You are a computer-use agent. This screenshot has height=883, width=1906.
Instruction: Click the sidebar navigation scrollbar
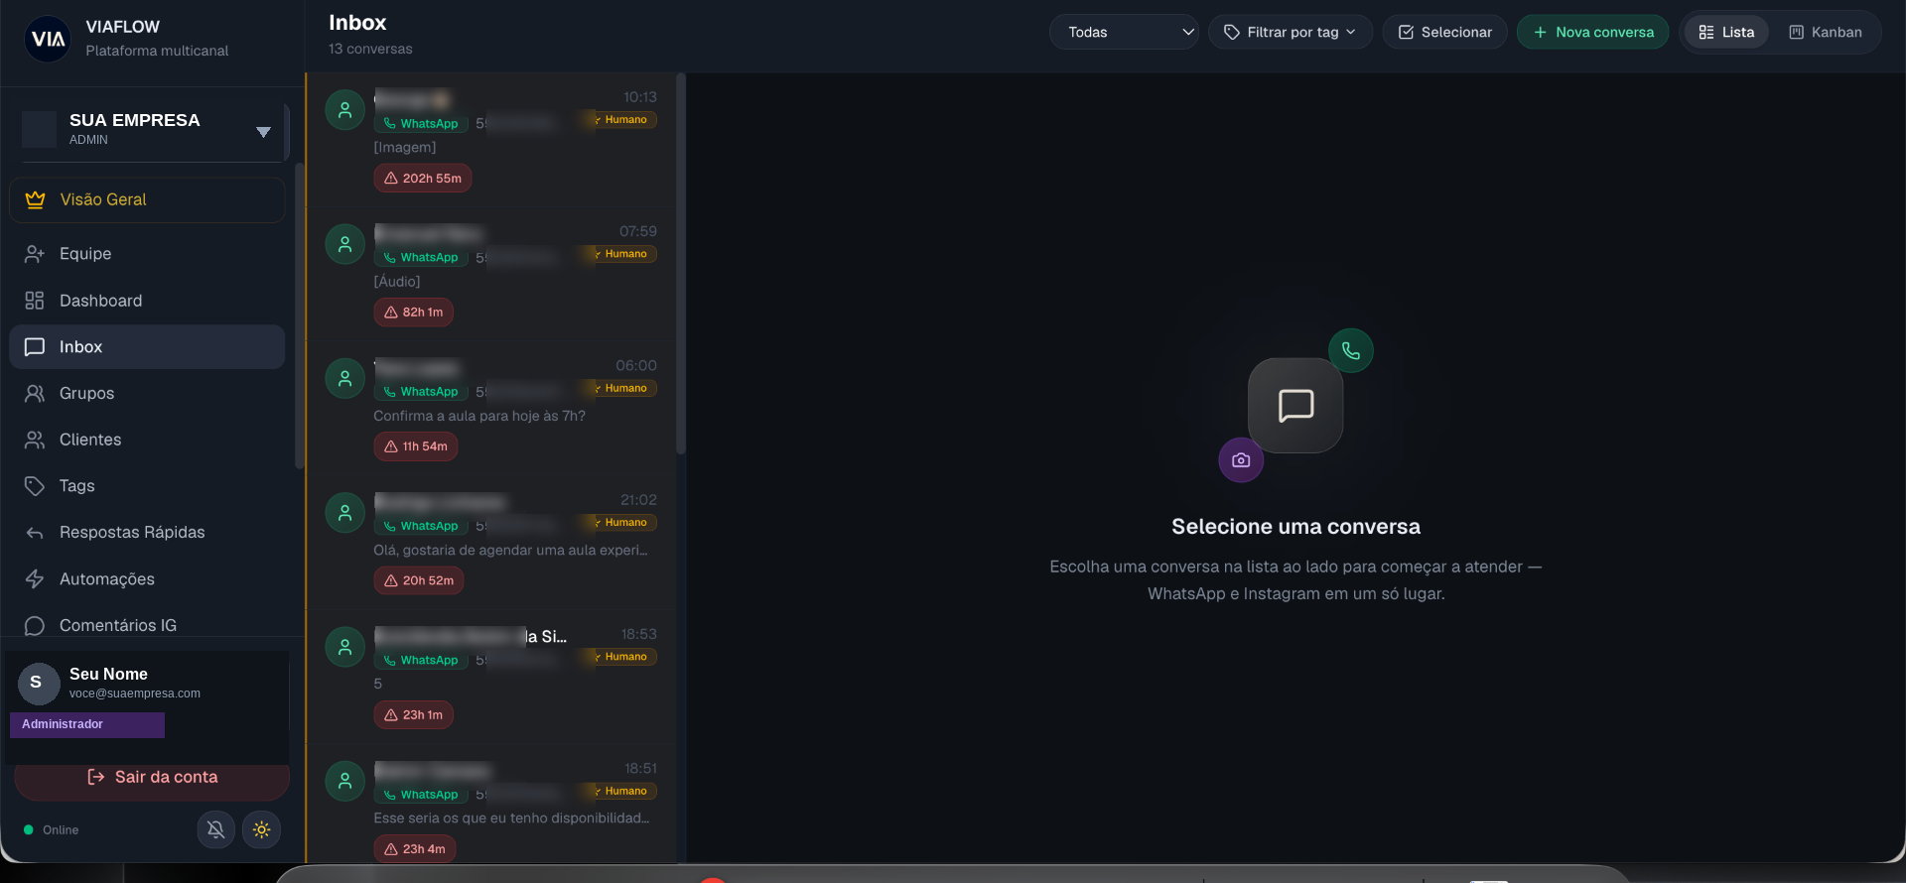(299, 315)
